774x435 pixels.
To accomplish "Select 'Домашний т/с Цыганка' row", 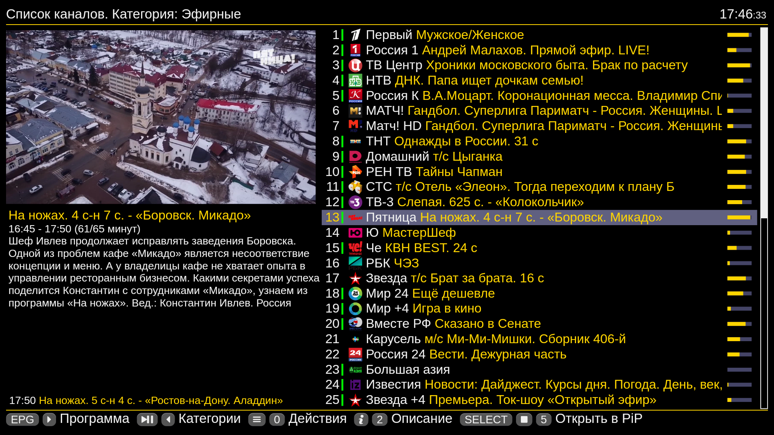I will pos(539,157).
